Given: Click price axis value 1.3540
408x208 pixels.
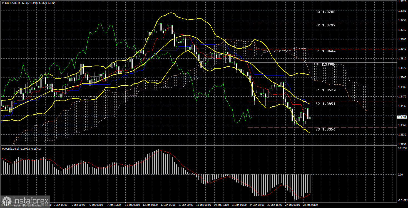Looking at the screenshot, I should tap(402, 77).
